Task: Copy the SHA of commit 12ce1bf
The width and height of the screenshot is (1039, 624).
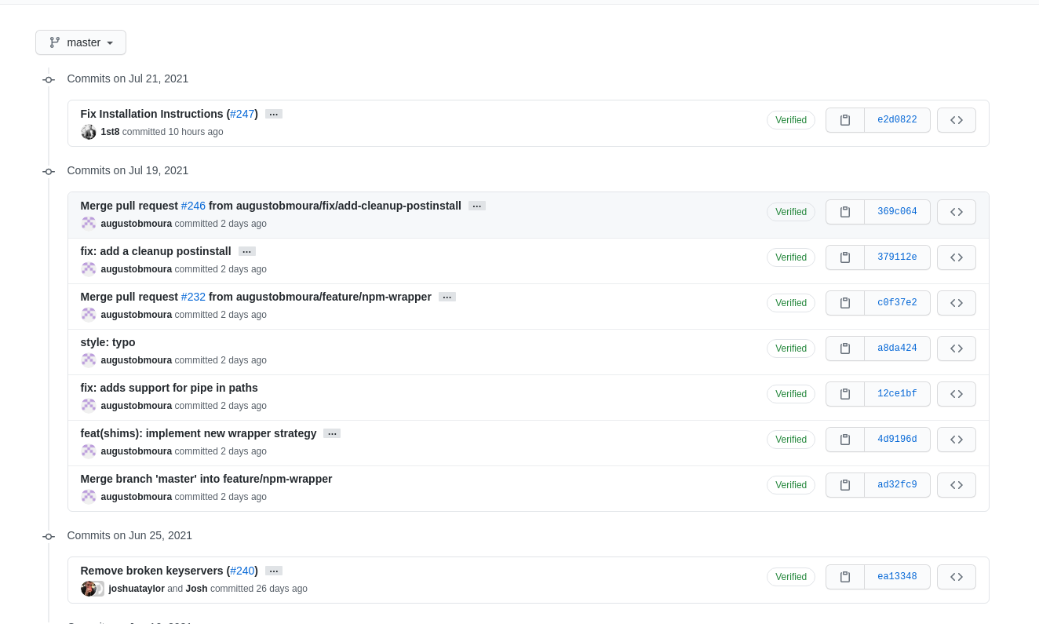Action: [844, 393]
